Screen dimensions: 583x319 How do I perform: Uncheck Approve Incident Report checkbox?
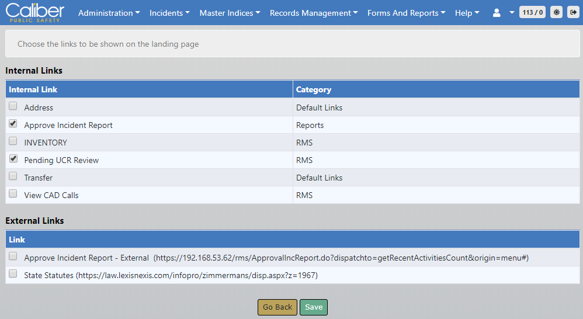(13, 124)
